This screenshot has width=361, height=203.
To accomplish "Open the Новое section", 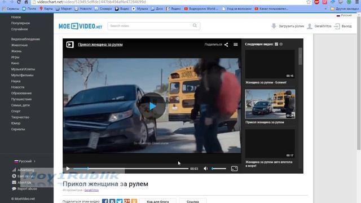I will 16,17.
